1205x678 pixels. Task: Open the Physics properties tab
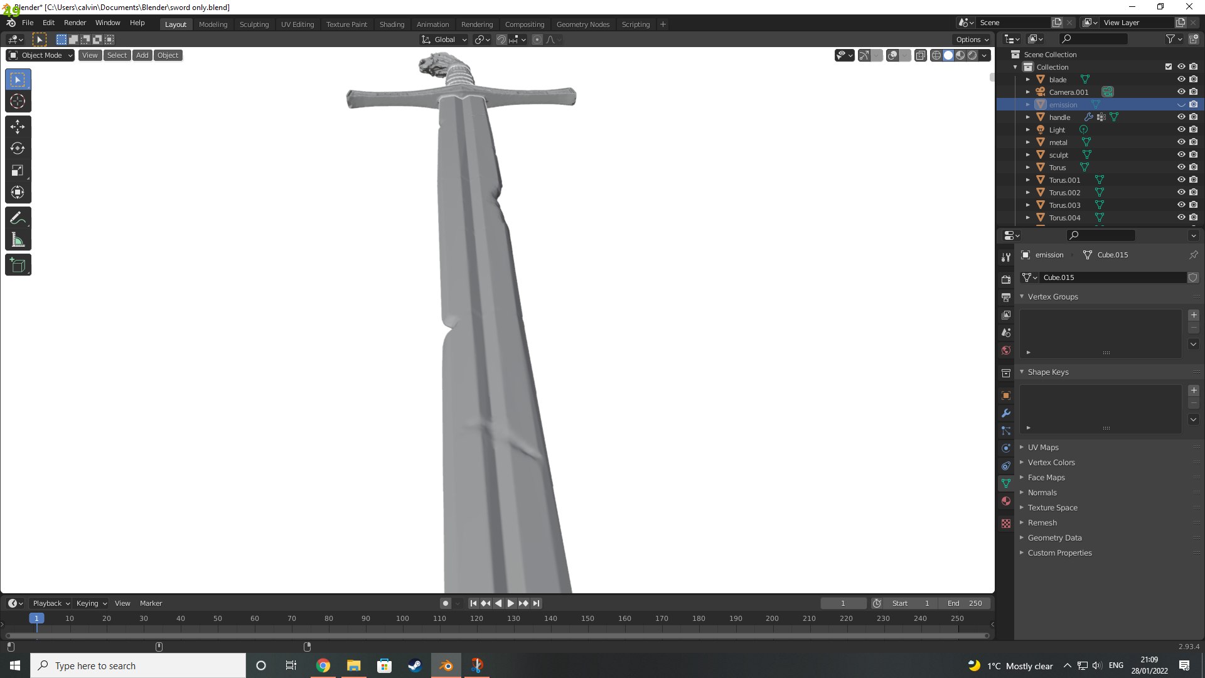(x=1006, y=448)
